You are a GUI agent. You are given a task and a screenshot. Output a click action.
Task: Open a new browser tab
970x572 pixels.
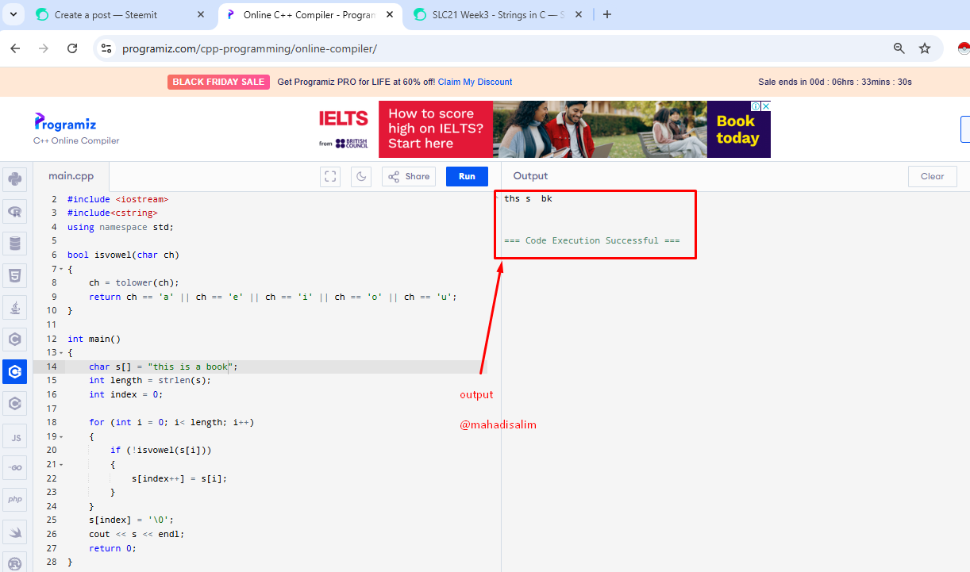(x=607, y=14)
